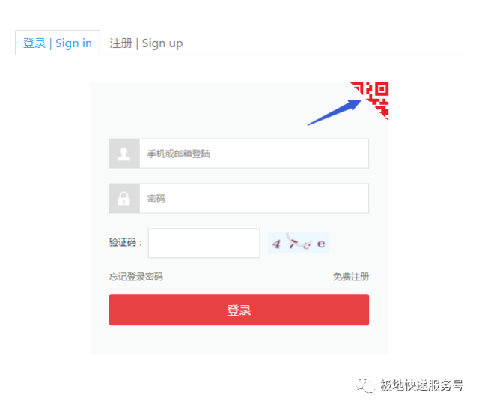The width and height of the screenshot is (479, 407).
Task: Click the letter e in the captcha image
Action: point(321,244)
